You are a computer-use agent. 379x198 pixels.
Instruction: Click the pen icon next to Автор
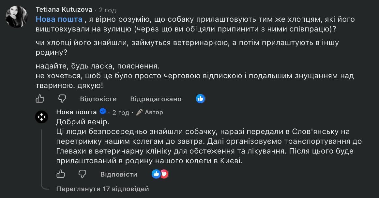pos(139,112)
